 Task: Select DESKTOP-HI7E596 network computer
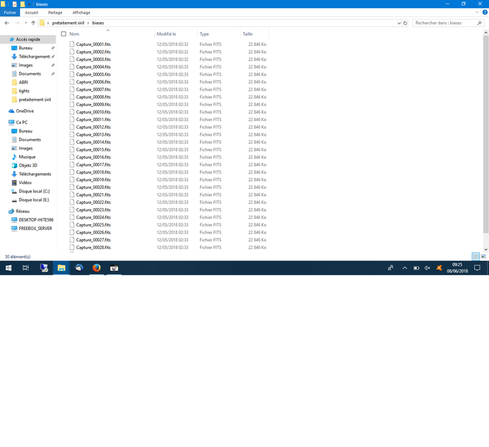point(36,220)
